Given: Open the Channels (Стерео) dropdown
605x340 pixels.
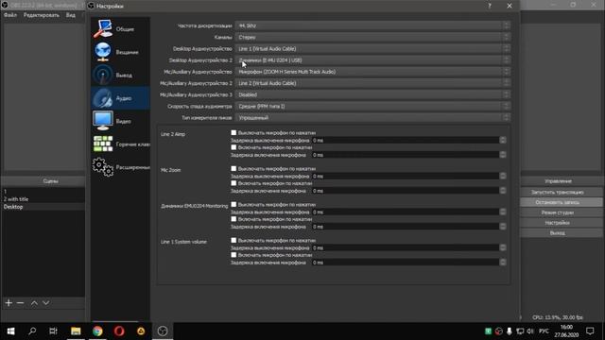Looking at the screenshot, I should [x=372, y=38].
